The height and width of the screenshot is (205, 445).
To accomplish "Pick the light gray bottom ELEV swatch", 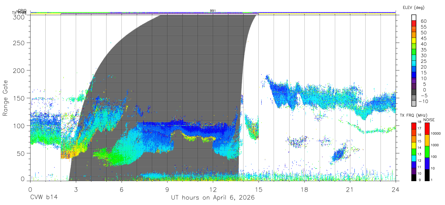I will click(x=414, y=103).
